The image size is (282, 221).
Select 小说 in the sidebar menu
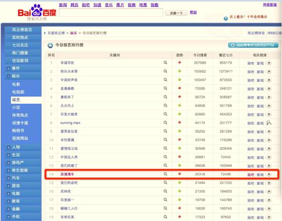(x=16, y=108)
